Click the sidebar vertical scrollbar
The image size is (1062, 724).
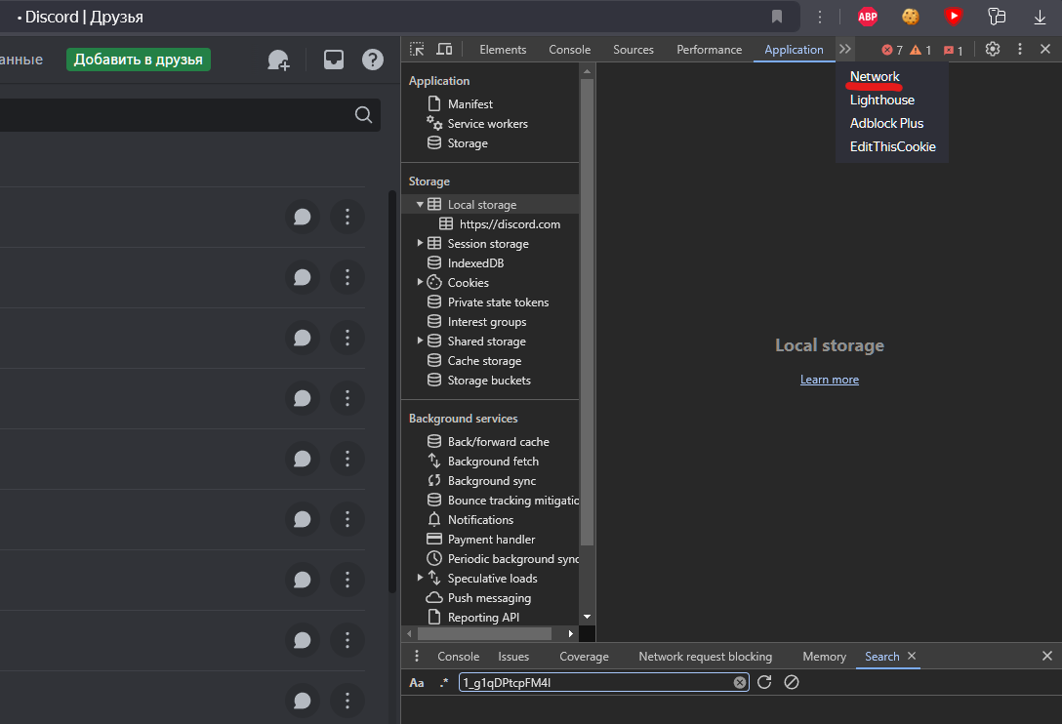pos(588,311)
